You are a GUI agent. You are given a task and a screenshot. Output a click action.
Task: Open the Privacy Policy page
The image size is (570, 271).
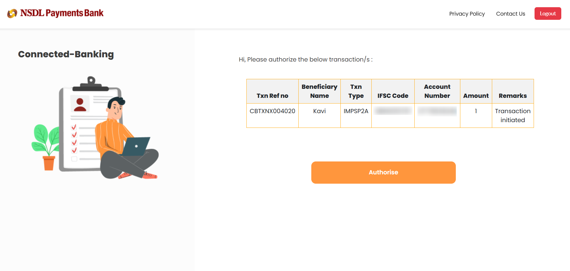coord(467,14)
